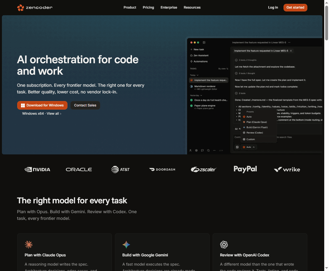Screen dimensions: 329x271
Task: Close the 'Implement the feature' tab
Action: pos(291,51)
